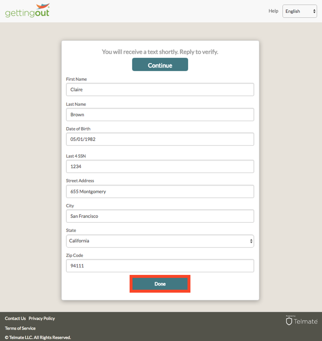Viewport: 322px width, 341px height.
Task: Expand the State dropdown showing California
Action: click(160, 241)
